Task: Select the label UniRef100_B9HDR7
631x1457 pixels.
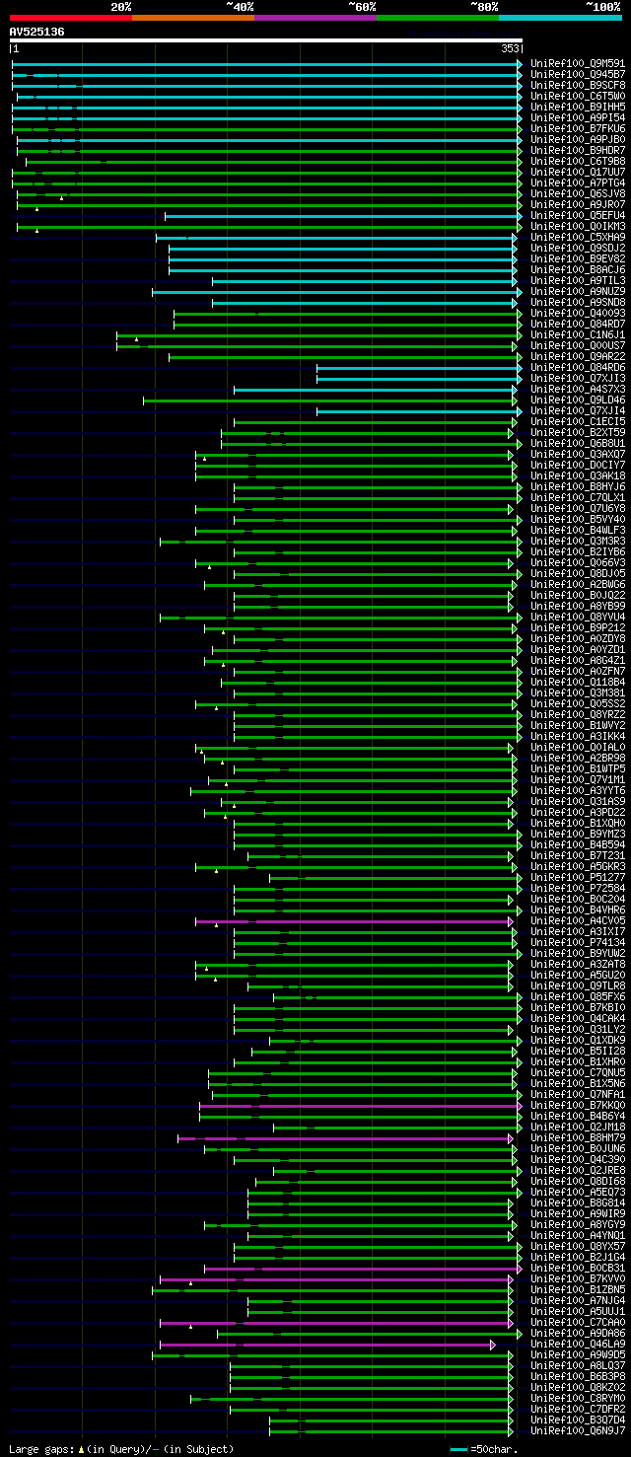Action: point(578,151)
